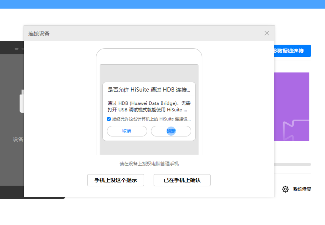Click 确定 in the phone illustration
The image size is (325, 225).
[x=171, y=131]
